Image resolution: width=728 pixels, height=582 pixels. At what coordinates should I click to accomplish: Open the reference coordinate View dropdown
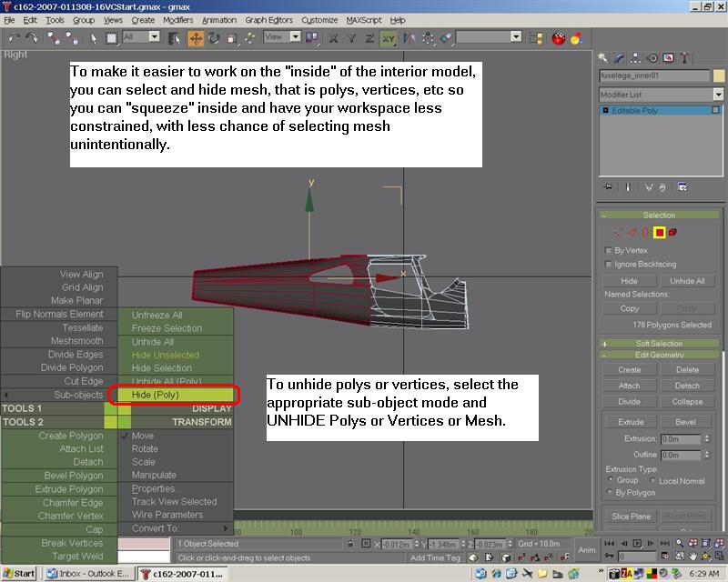point(295,36)
